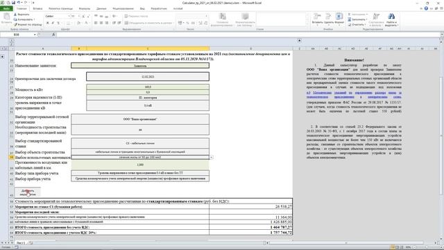This screenshot has width=444, height=250.
Task: Open View (Вид) ribbon tab
Action: [142, 8]
